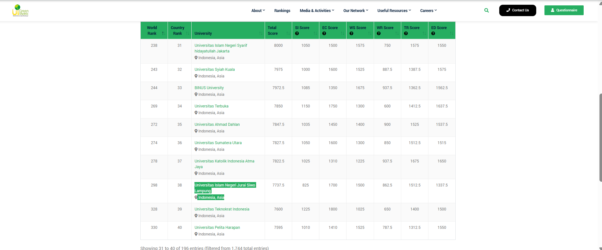Image resolution: width=602 pixels, height=250 pixels.
Task: Open BINUS University link
Action: click(x=209, y=88)
